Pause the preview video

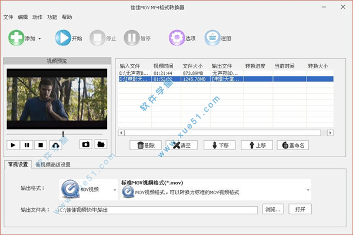27,145
